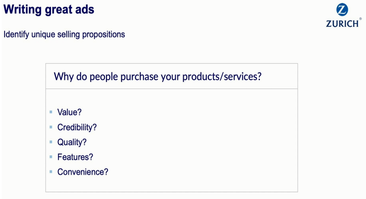This screenshot has width=366, height=199.
Task: Select the Convenience? bullet item
Action: 83,172
